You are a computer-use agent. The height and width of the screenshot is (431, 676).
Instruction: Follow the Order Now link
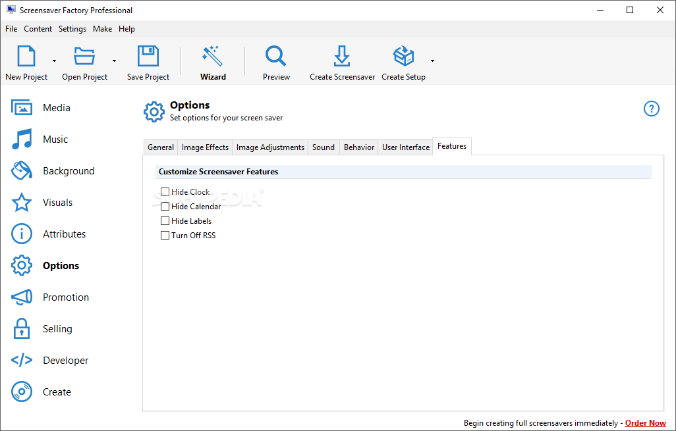click(646, 423)
